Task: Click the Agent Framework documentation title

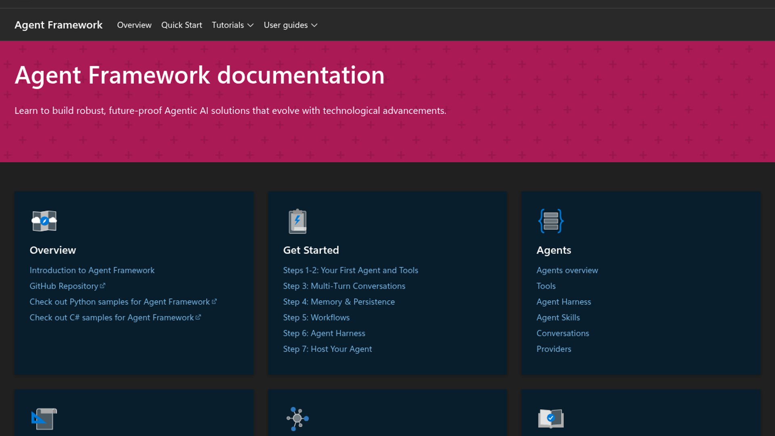Action: (x=199, y=75)
